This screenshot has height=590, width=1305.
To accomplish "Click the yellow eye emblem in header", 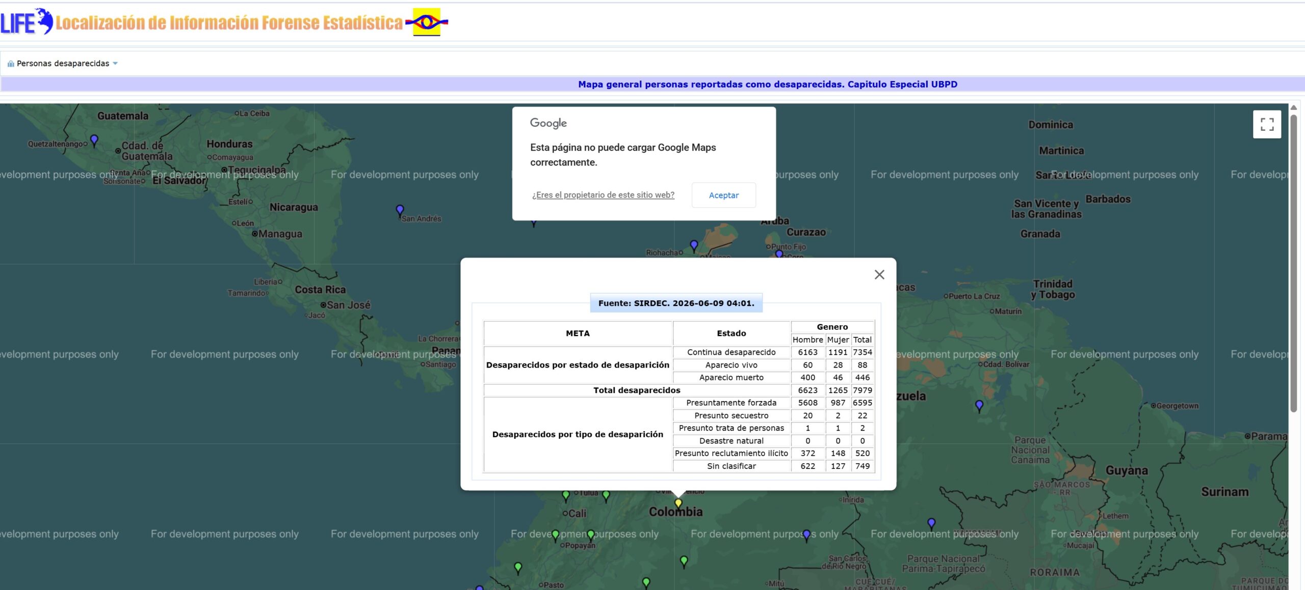I will pyautogui.click(x=427, y=22).
